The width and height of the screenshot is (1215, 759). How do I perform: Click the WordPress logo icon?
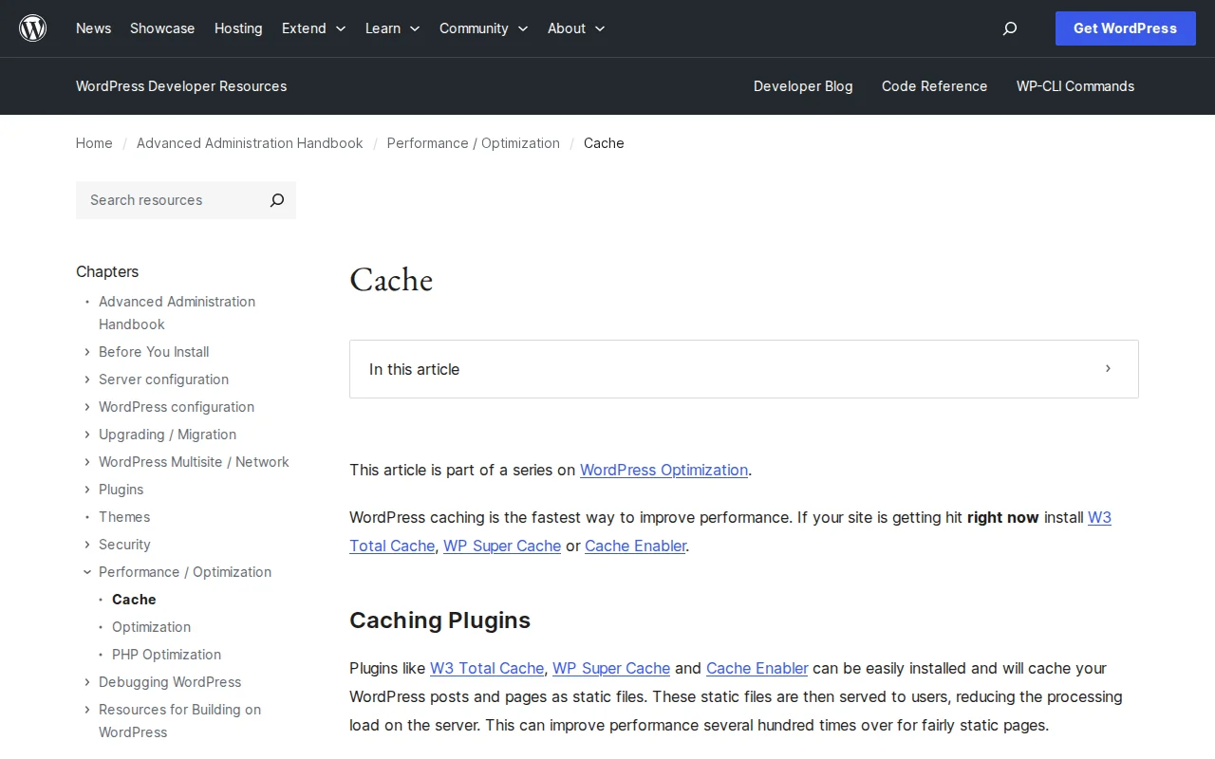tap(32, 28)
